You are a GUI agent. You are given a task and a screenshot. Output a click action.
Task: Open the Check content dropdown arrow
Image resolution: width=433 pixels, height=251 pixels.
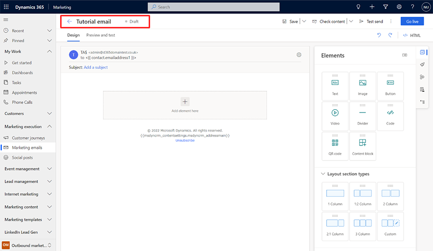351,21
